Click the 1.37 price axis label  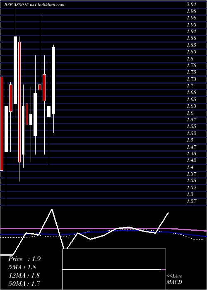pyautogui.click(x=191, y=174)
